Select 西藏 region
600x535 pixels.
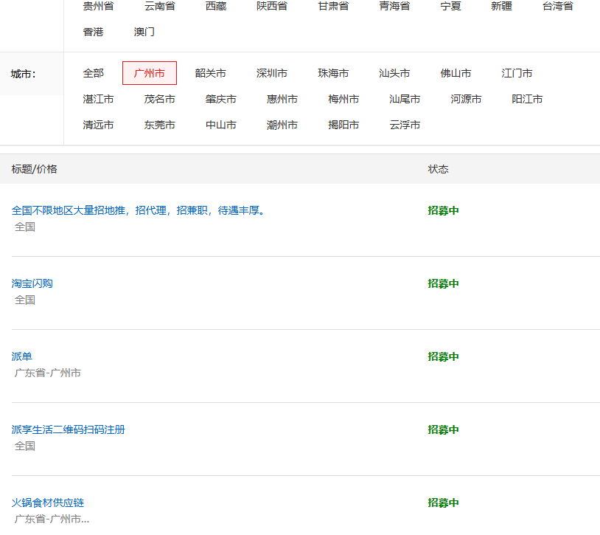tap(214, 6)
